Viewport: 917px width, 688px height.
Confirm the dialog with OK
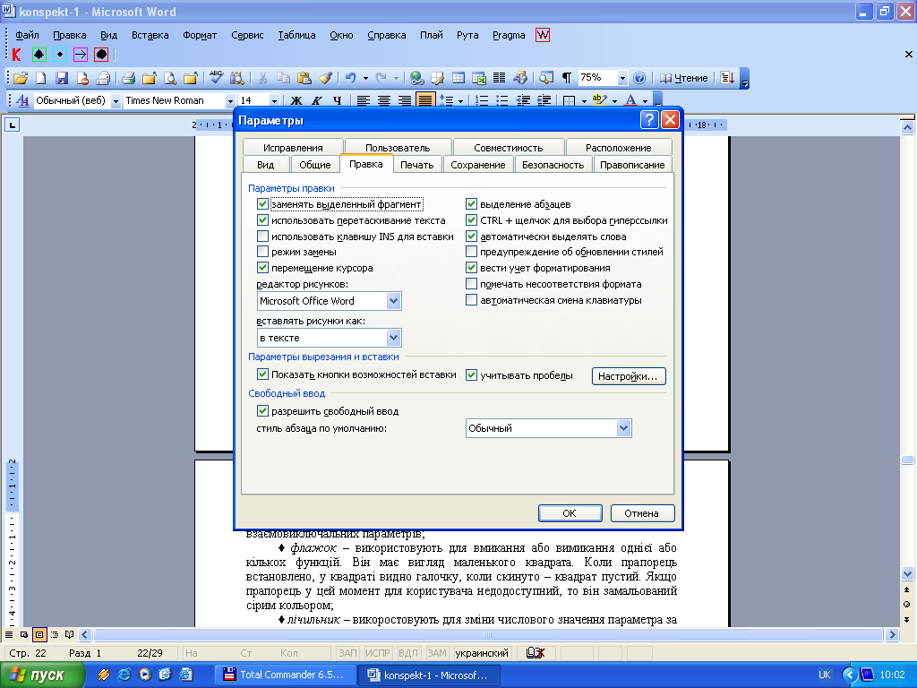[x=570, y=513]
